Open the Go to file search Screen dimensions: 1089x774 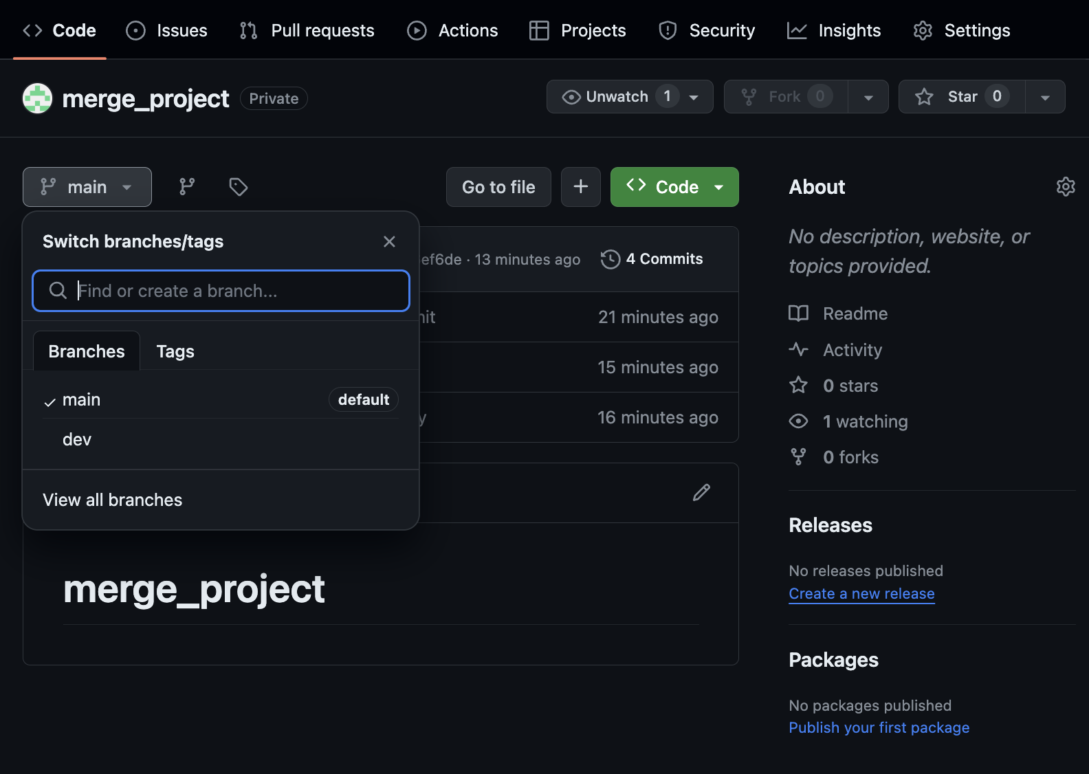498,187
